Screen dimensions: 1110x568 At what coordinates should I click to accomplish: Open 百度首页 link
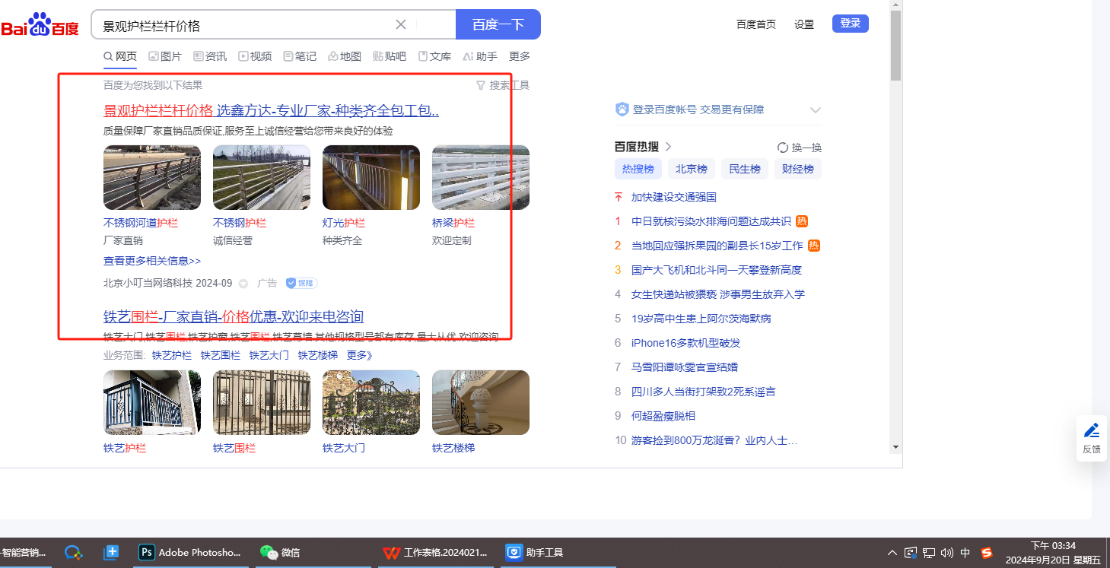click(x=756, y=24)
